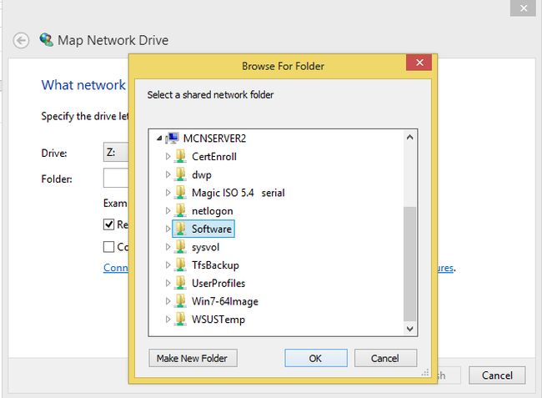This screenshot has width=542, height=398.
Task: Click the Map Network Drive globe icon
Action: (47, 40)
